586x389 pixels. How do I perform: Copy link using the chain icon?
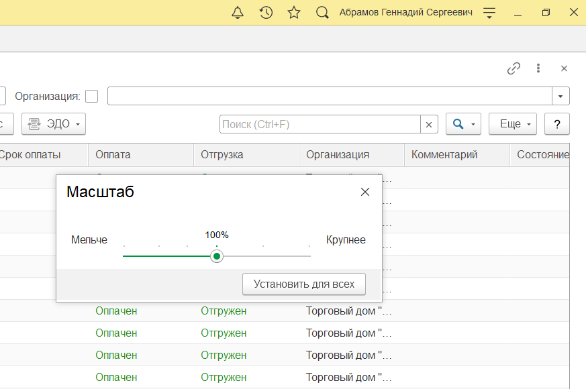514,68
